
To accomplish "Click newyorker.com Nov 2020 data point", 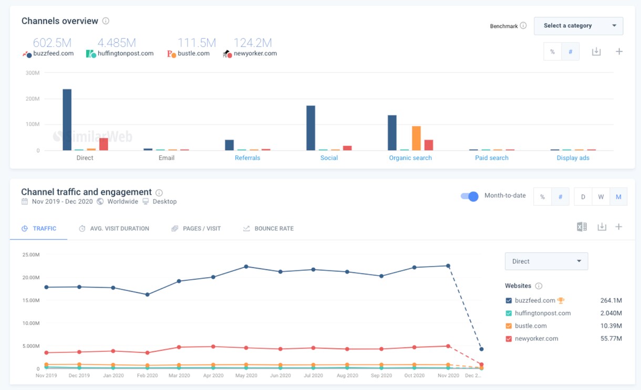I will [x=448, y=346].
